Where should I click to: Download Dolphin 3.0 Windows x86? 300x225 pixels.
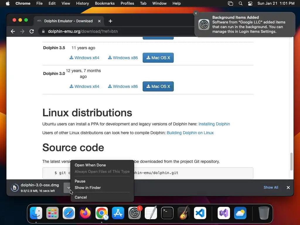[x=123, y=86]
